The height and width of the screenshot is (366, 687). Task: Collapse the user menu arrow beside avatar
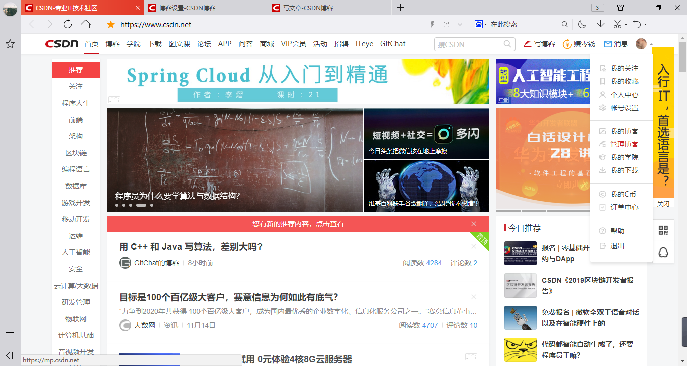pyautogui.click(x=651, y=44)
